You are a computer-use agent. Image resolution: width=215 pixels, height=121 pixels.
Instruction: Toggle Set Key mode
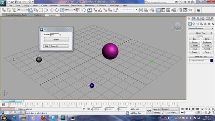pyautogui.click(x=157, y=113)
